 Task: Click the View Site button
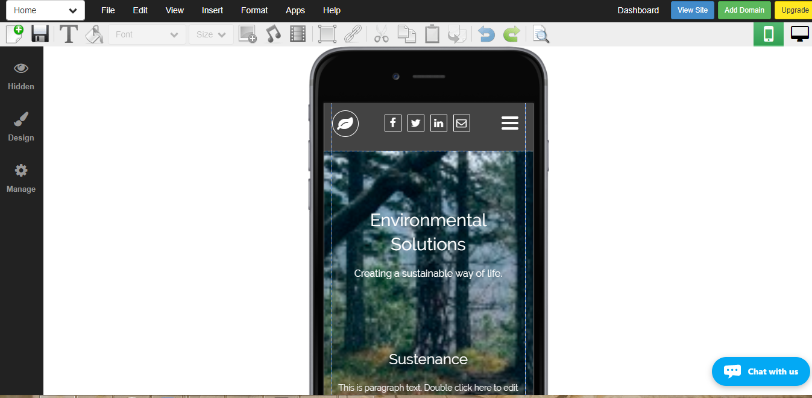coord(693,10)
